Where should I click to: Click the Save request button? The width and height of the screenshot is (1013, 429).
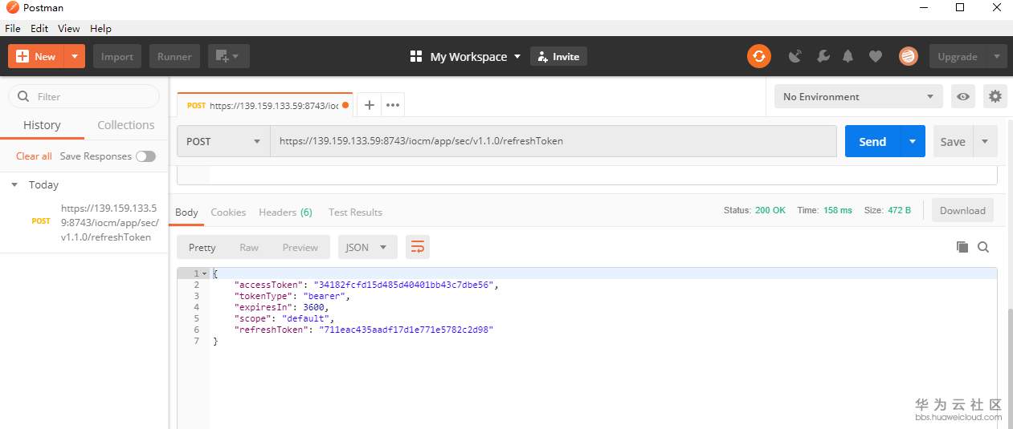[x=953, y=141]
